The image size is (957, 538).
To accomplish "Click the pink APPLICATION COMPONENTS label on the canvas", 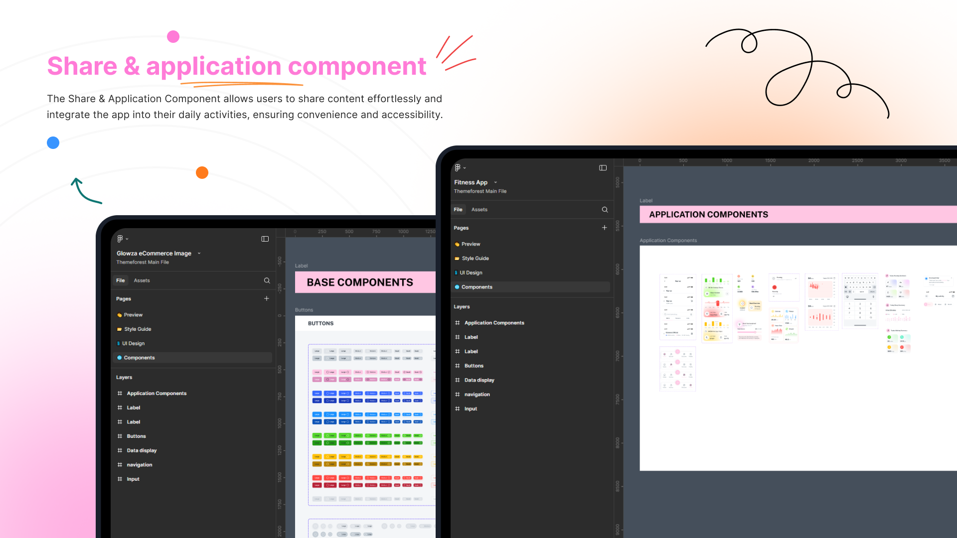I will point(709,214).
